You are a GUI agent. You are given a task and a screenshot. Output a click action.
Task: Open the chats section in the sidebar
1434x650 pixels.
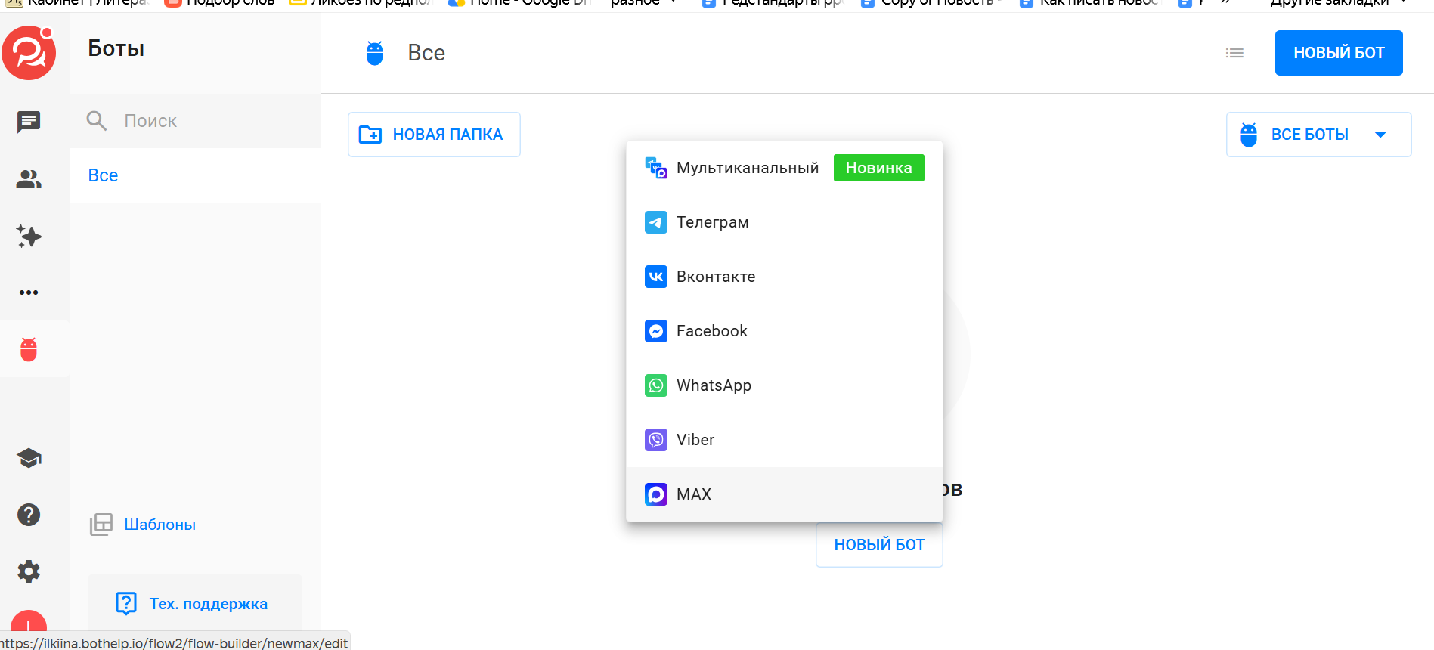tap(29, 121)
